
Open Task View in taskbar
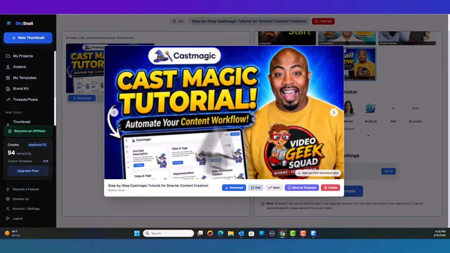pyautogui.click(x=200, y=233)
